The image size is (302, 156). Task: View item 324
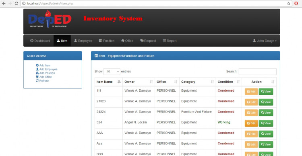coord(266,123)
